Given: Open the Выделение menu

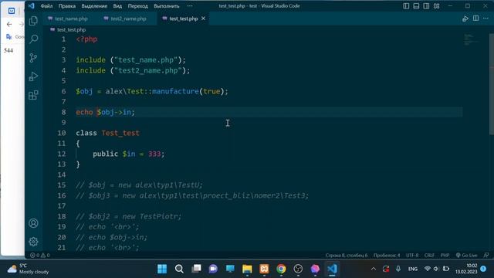Looking at the screenshot, I should 94,6.
